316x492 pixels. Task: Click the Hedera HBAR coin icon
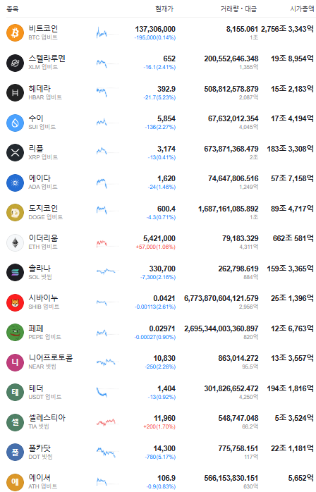[x=15, y=92]
